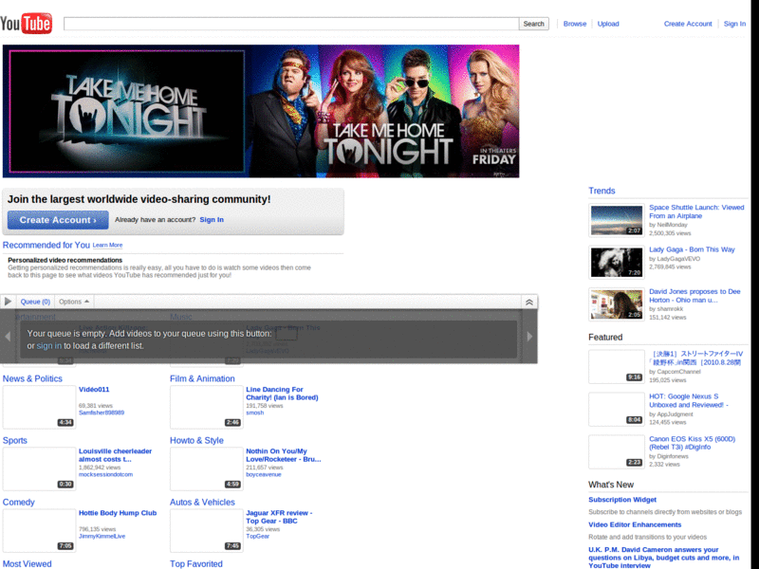The height and width of the screenshot is (569, 759).
Task: Open the Hottie Body Hump Club thumbnail
Action: [39, 530]
